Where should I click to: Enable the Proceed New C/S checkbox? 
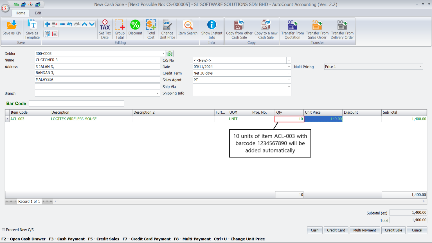tap(3, 230)
